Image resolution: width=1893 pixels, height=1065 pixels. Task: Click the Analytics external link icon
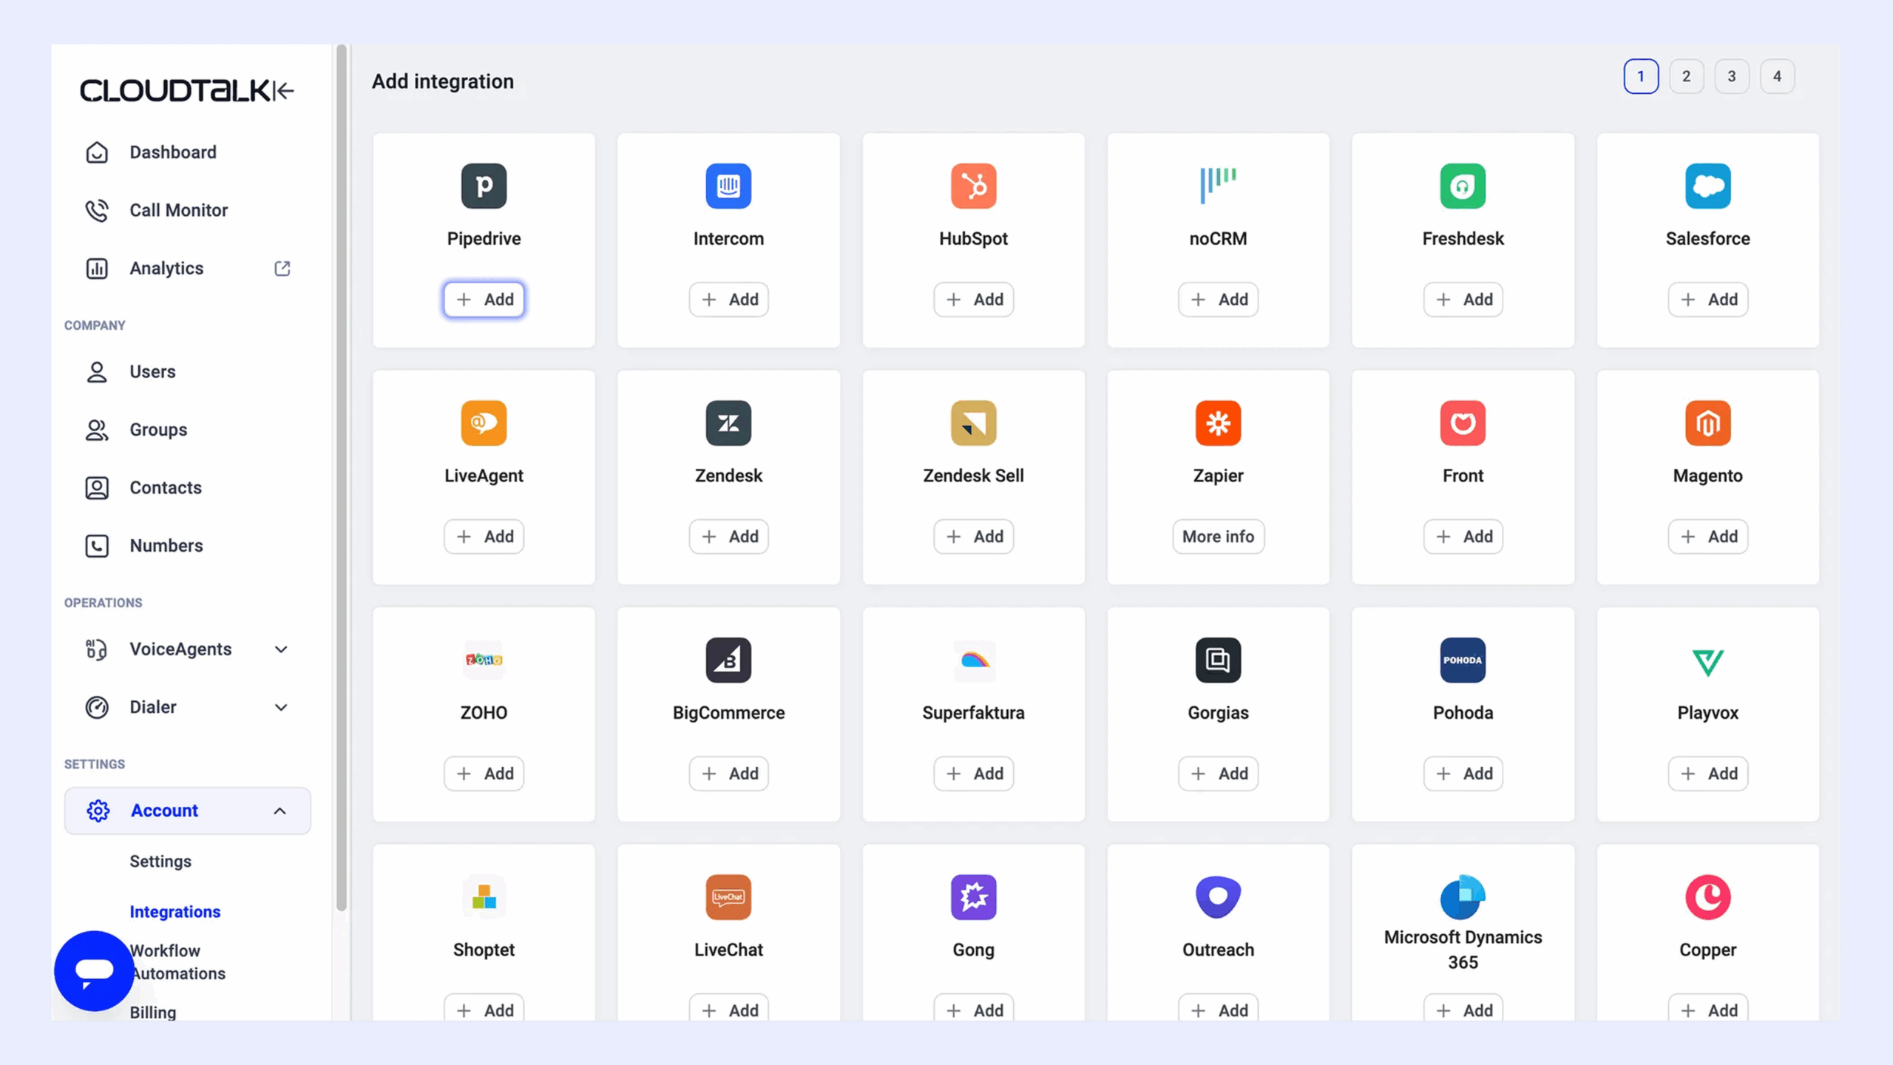click(x=282, y=268)
